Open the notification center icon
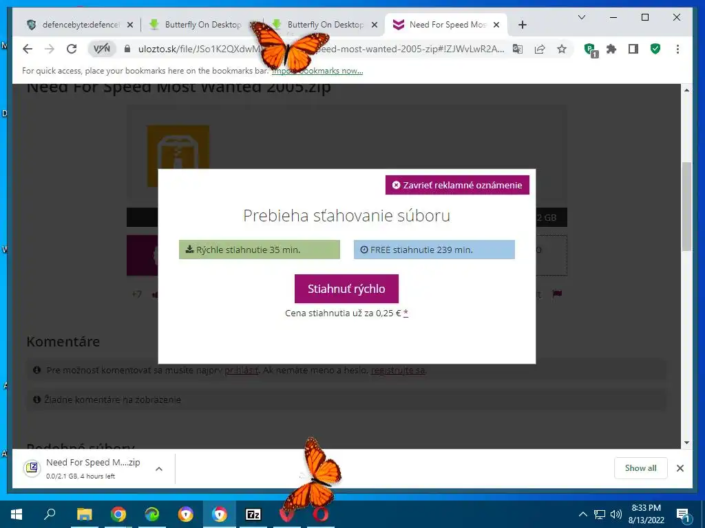 pos(683,515)
